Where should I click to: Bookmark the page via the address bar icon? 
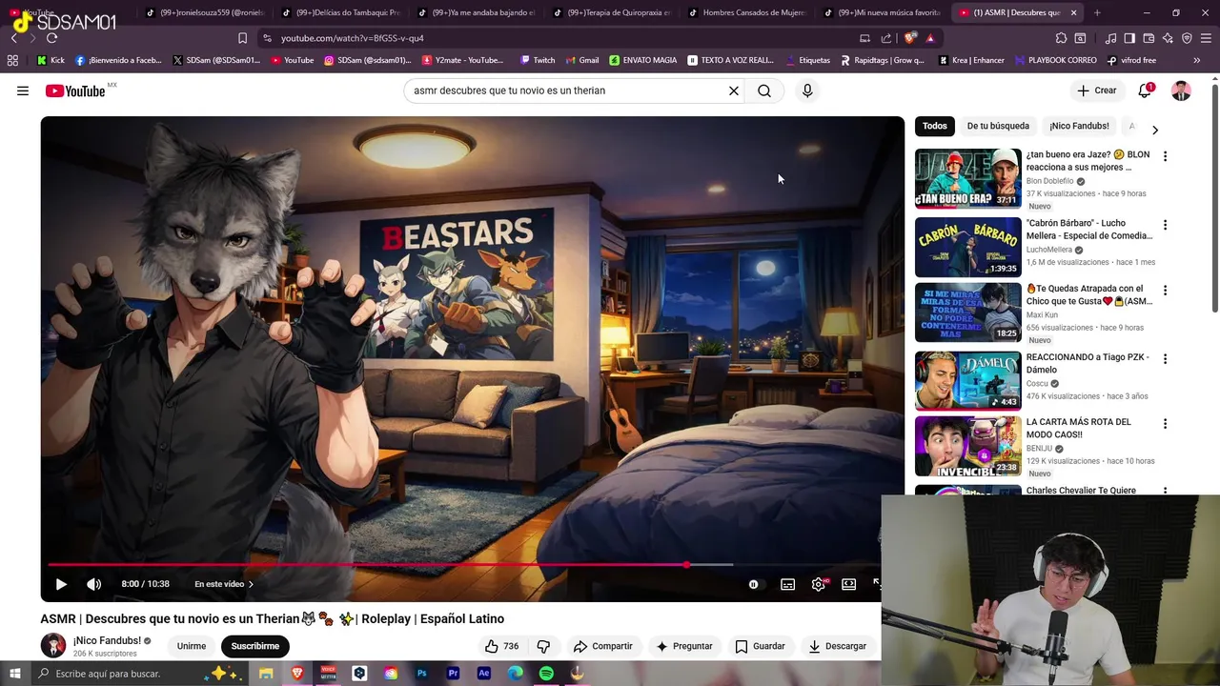[x=242, y=38]
